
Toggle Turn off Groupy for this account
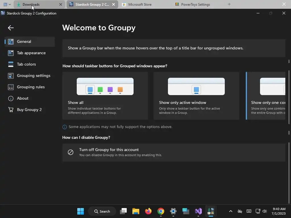coord(174,152)
